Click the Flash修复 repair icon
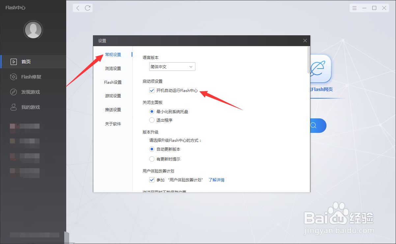This screenshot has width=396, height=244. point(14,77)
